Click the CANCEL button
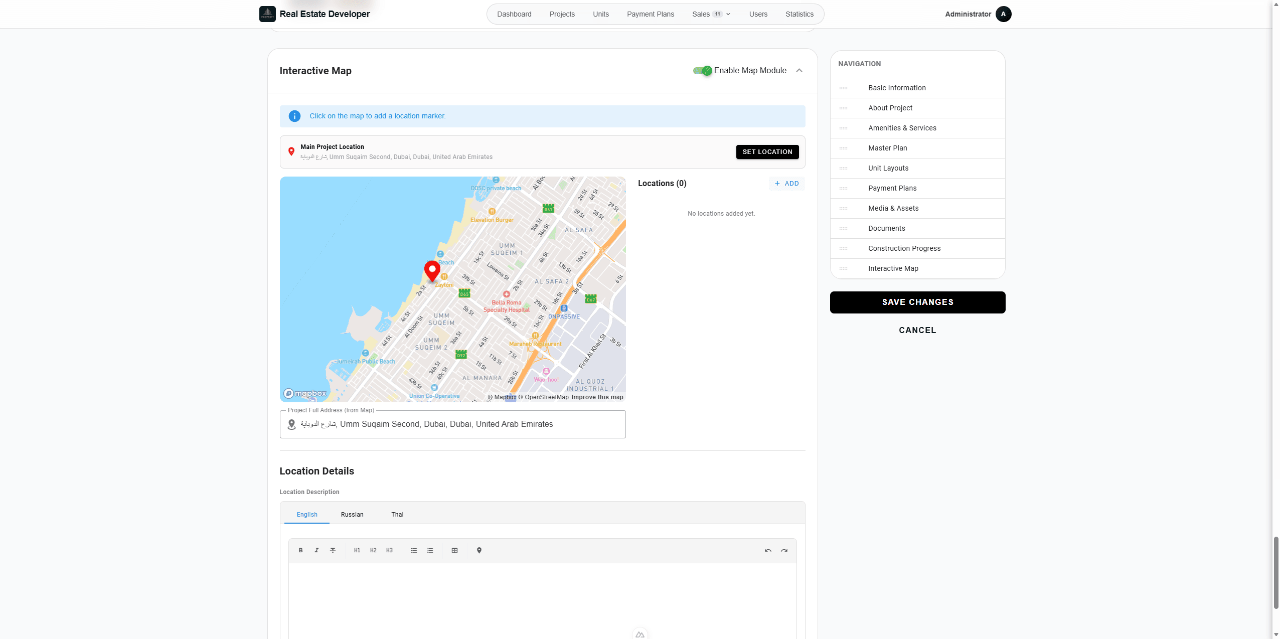The width and height of the screenshot is (1280, 639). [x=917, y=330]
